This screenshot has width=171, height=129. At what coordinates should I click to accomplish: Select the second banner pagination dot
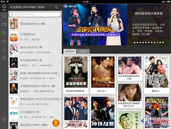[x=137, y=42]
